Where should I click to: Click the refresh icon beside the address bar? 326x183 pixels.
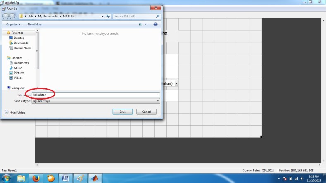108,16
